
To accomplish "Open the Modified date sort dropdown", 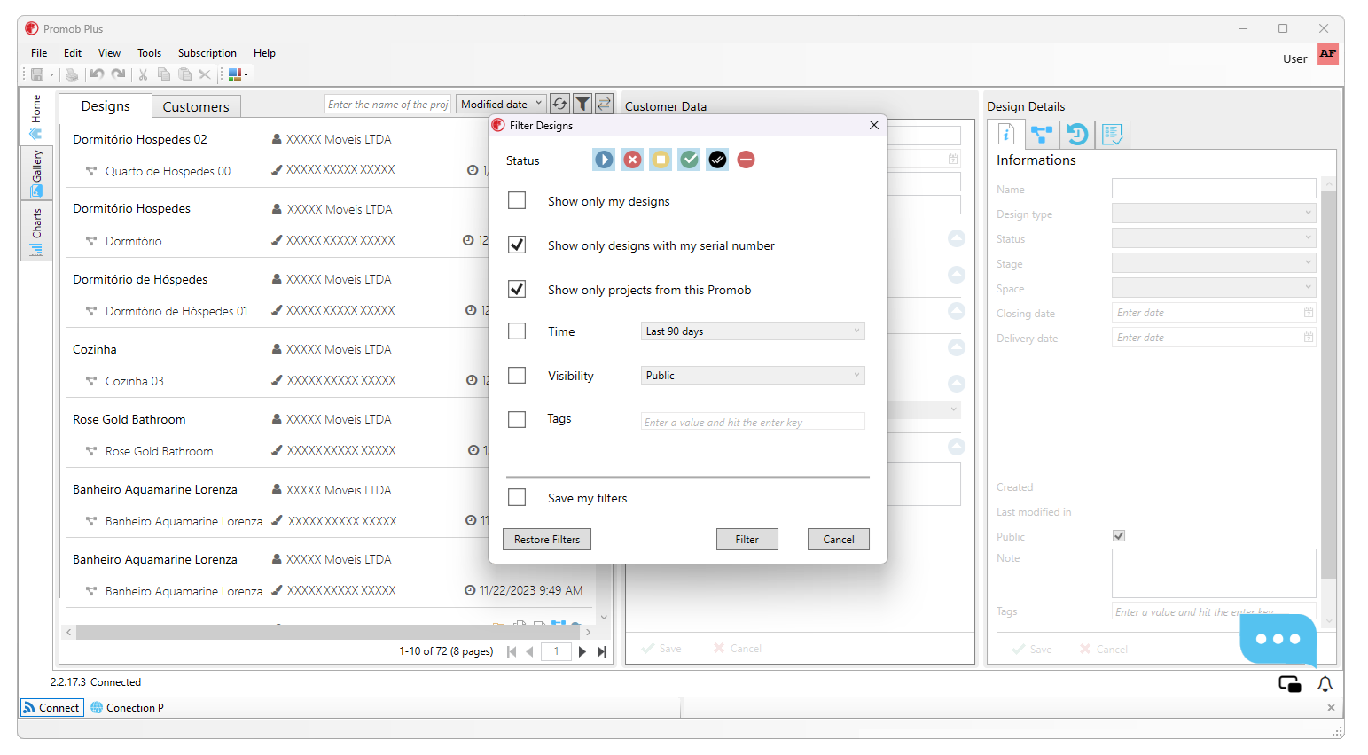I will [502, 104].
